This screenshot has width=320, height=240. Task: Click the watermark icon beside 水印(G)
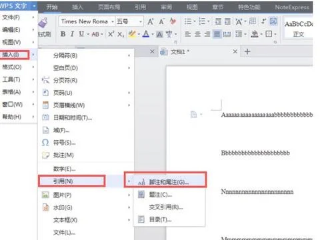coord(45,207)
